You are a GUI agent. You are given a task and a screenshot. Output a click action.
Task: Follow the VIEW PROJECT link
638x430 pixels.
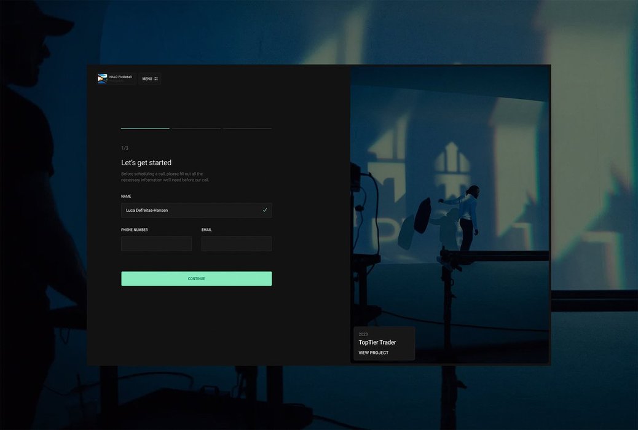pos(373,353)
